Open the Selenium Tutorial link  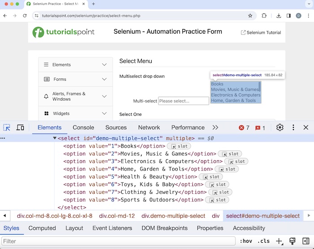[x=263, y=32]
